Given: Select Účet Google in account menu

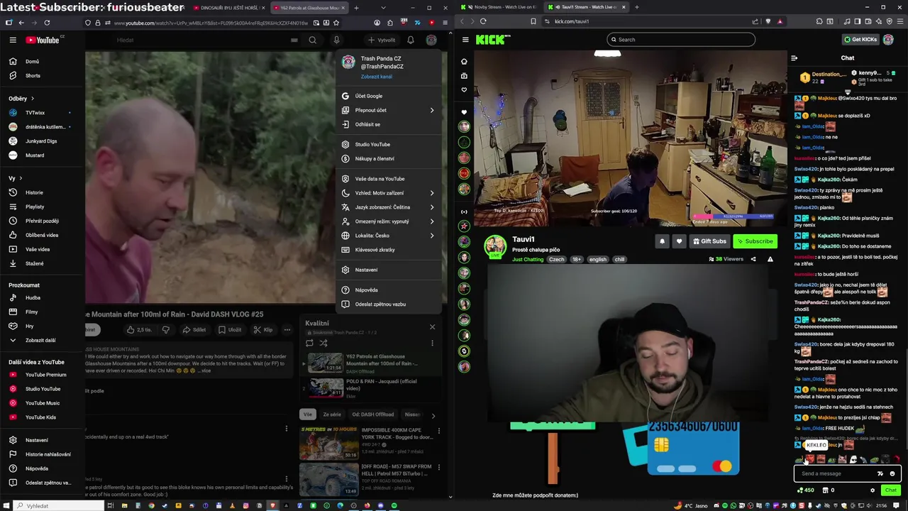Looking at the screenshot, I should tap(388, 96).
